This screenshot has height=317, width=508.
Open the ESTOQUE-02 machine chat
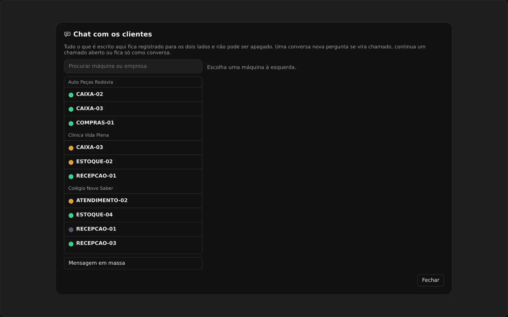[x=133, y=162]
